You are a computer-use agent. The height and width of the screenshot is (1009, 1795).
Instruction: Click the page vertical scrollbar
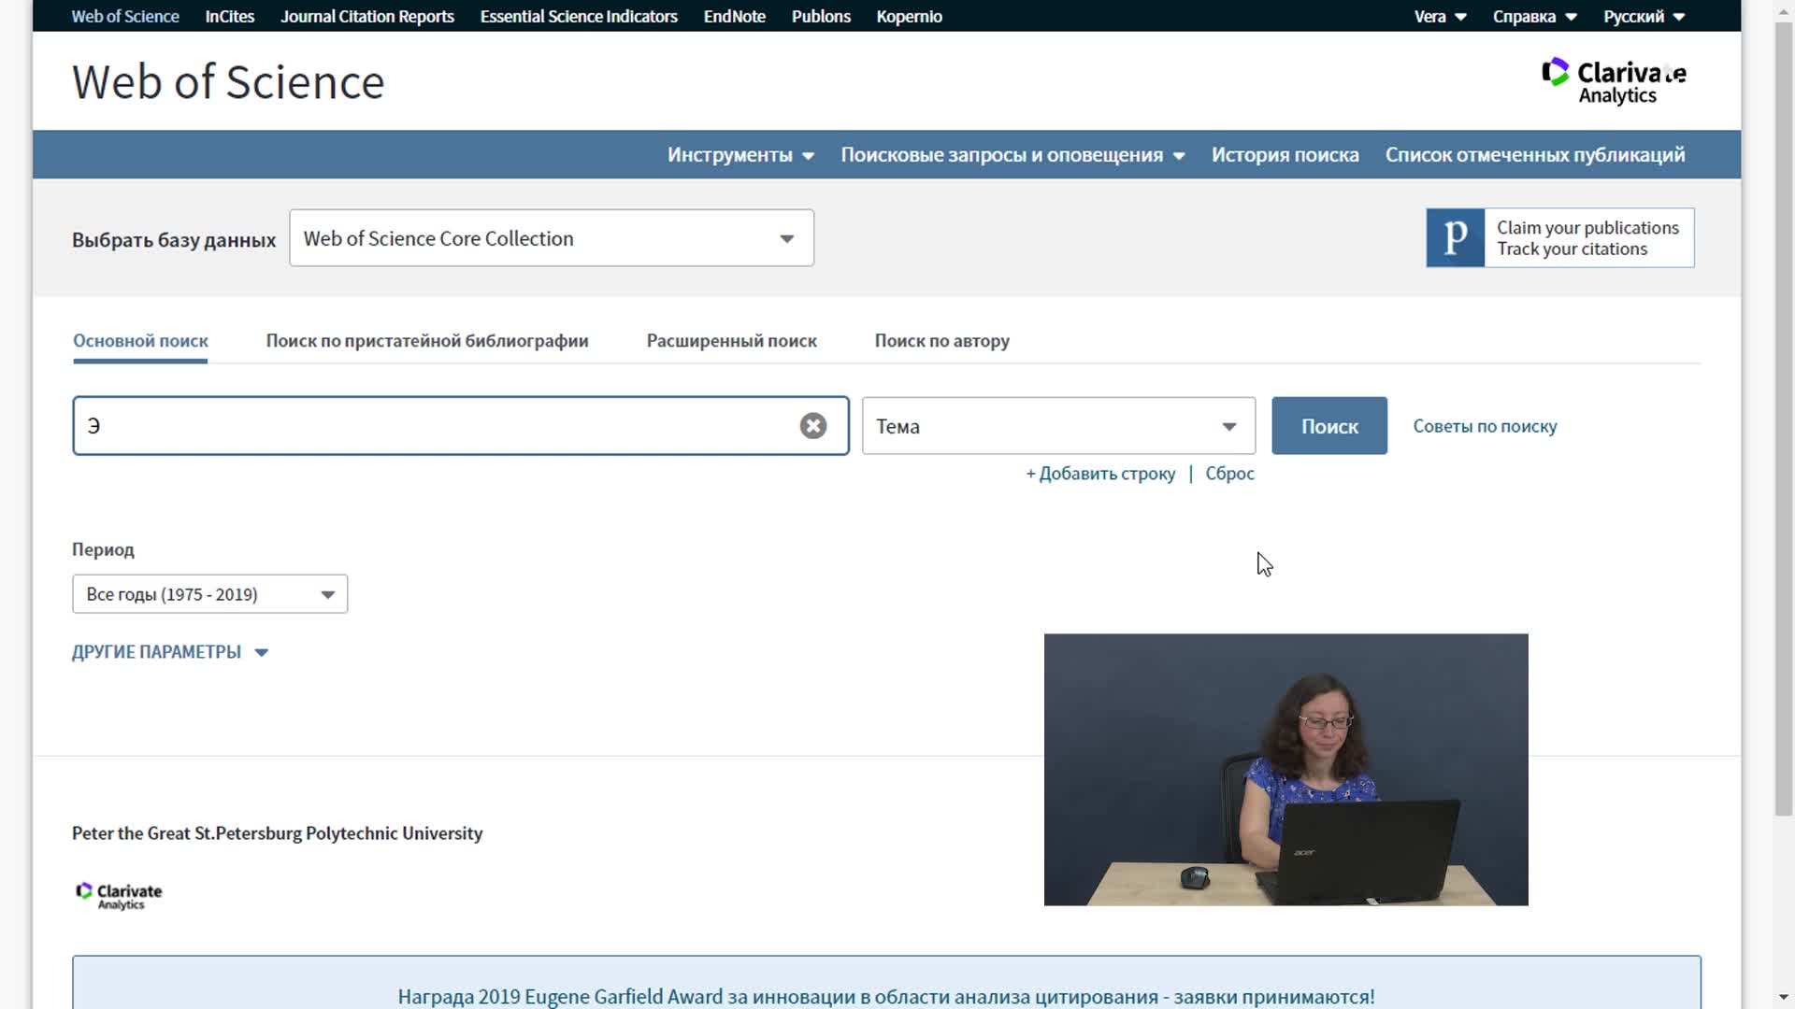1783,419
